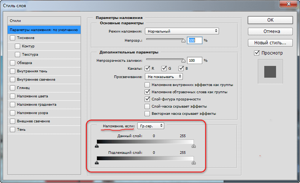Viewport: 300px width, 183px height.
Task: Click the Отмена button
Action: pyautogui.click(x=270, y=31)
